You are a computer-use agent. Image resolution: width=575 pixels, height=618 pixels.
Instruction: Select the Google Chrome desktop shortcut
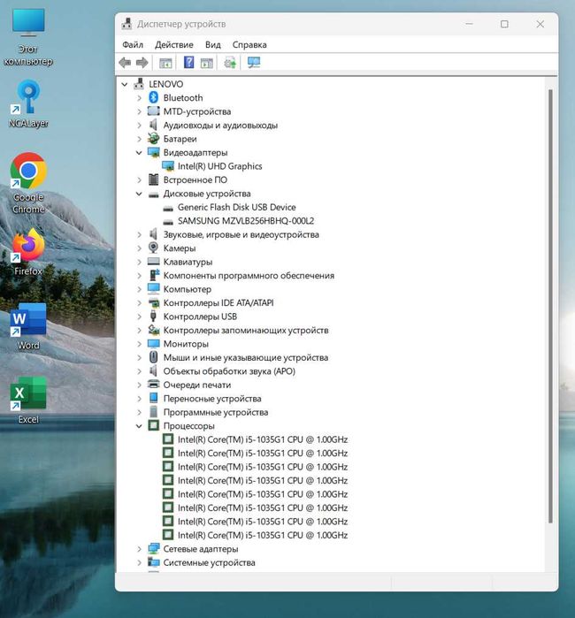click(x=28, y=183)
